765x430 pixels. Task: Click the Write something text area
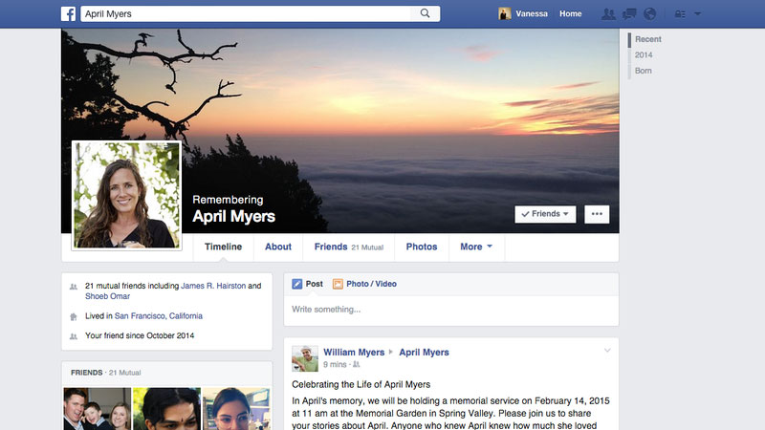coord(451,310)
